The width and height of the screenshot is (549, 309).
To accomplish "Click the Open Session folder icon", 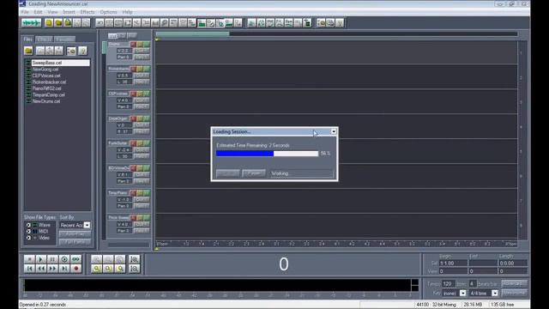I will 58,23.
